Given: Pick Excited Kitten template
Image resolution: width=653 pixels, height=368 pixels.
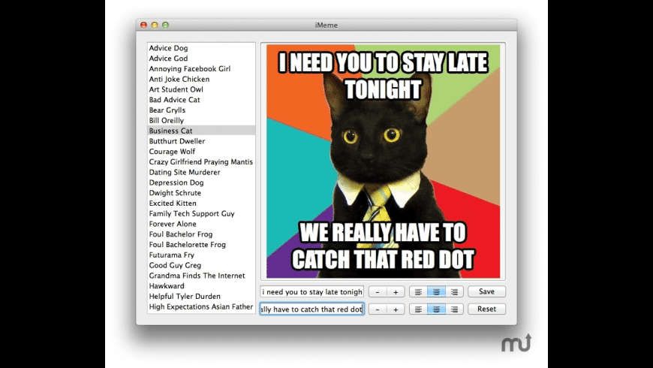Looking at the screenshot, I should coord(201,203).
